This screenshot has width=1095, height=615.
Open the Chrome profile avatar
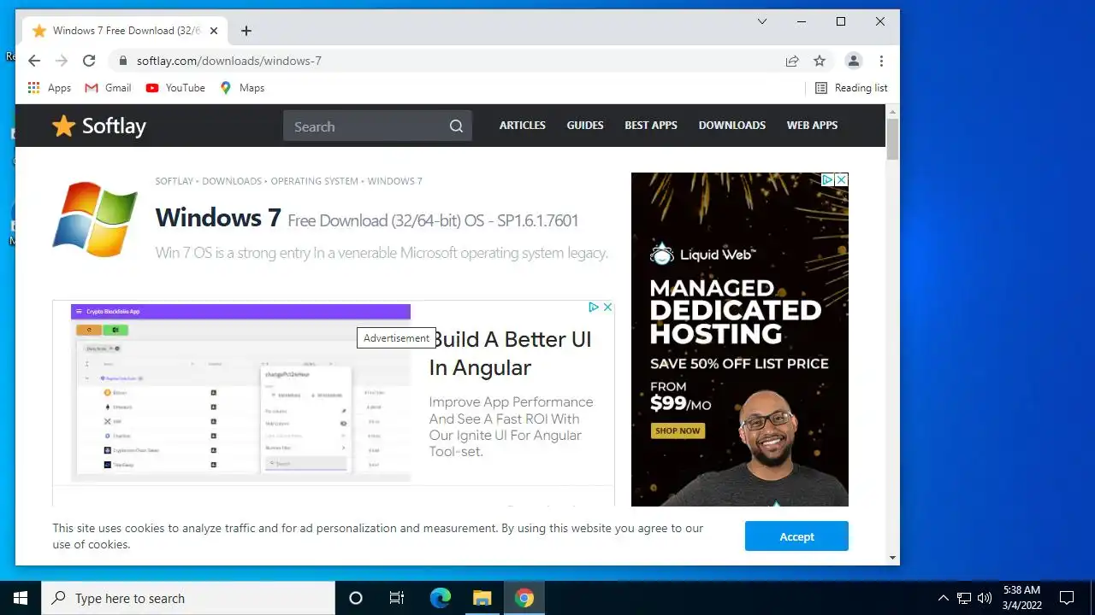click(853, 61)
